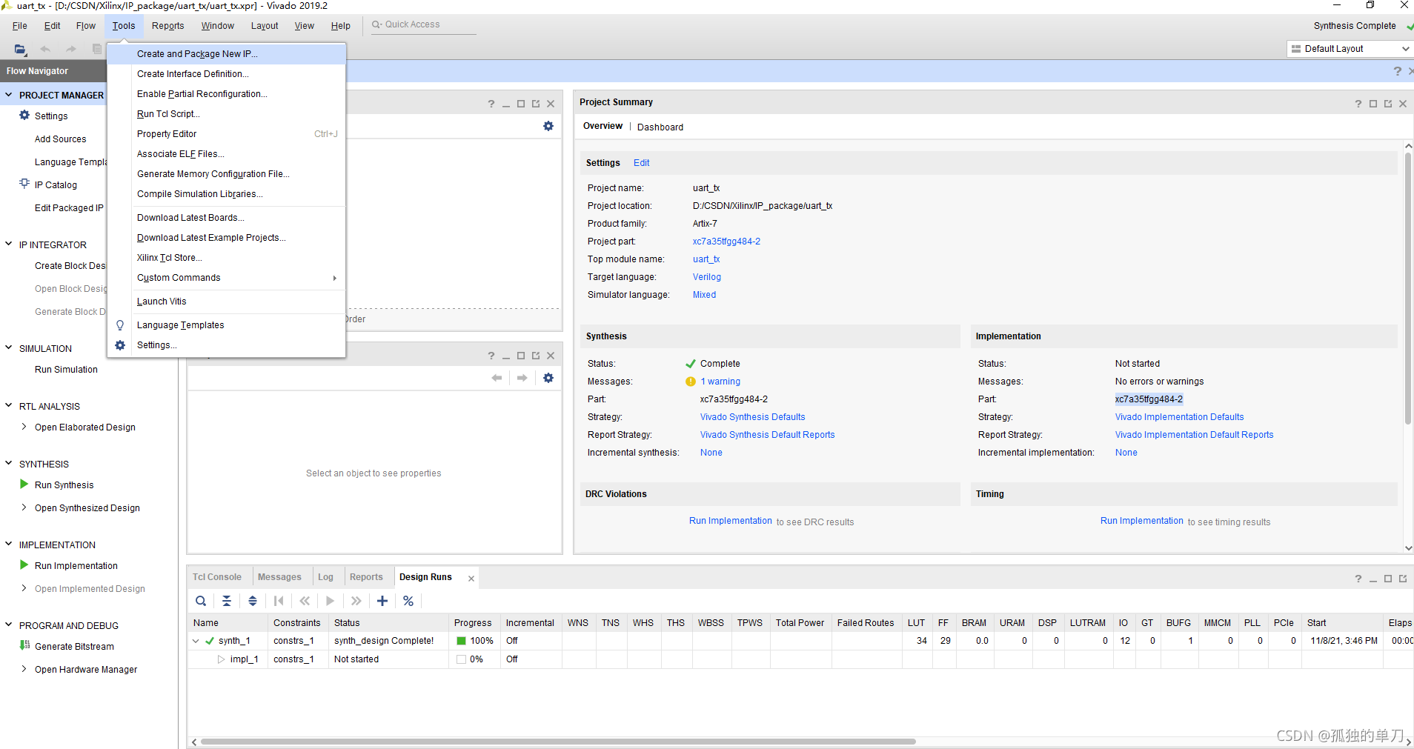Open the Dashboard view in Project Summary
The width and height of the screenshot is (1414, 749).
click(x=660, y=127)
